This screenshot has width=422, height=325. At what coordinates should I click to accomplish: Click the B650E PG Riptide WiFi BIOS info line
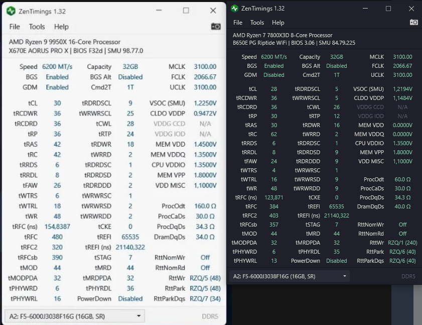294,43
